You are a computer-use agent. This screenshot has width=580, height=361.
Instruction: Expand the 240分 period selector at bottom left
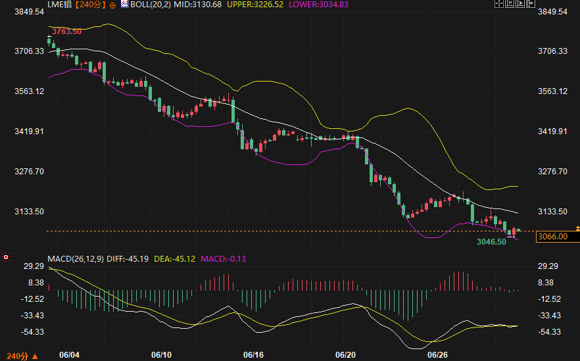click(22, 356)
